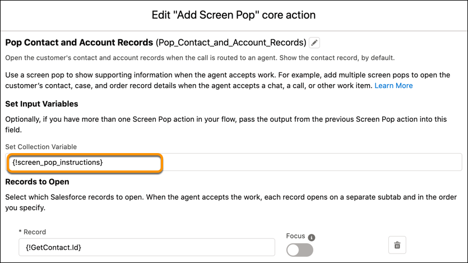Click the Record field containing {!GetContact.Id}
This screenshot has height=263, width=468.
pos(146,247)
